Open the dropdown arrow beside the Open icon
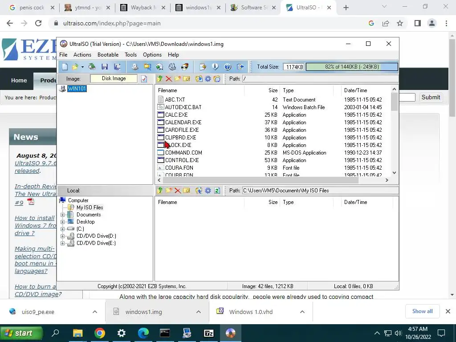 (82, 67)
